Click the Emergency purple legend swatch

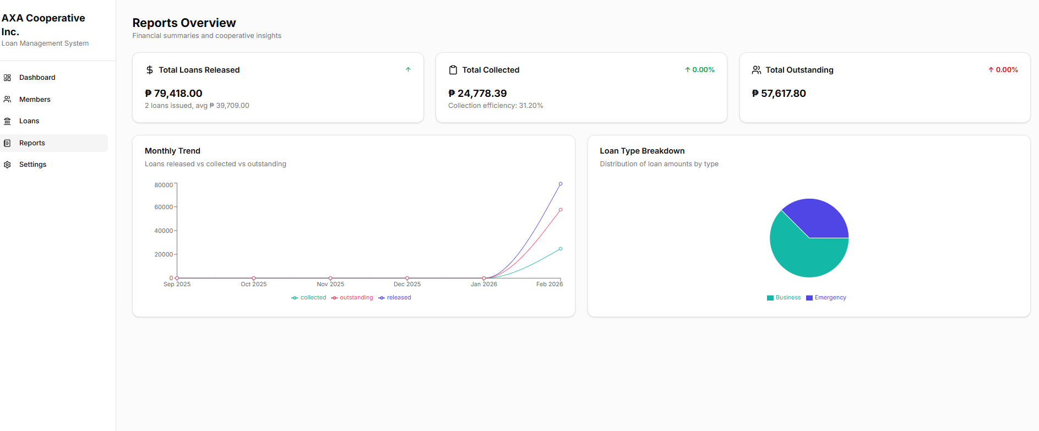pyautogui.click(x=809, y=298)
